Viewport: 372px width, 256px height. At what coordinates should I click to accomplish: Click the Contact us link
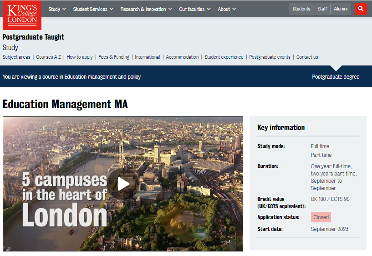click(307, 57)
